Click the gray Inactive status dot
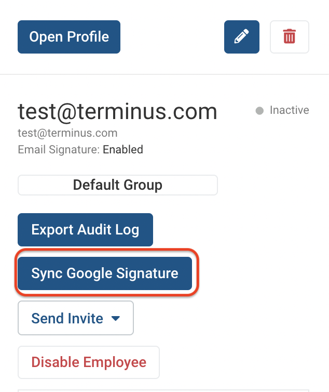329x392 pixels. pos(259,111)
